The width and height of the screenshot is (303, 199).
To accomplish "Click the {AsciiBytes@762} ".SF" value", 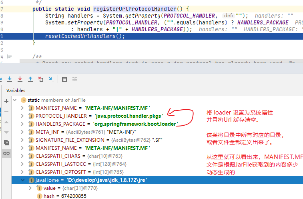I will click(x=137, y=140).
